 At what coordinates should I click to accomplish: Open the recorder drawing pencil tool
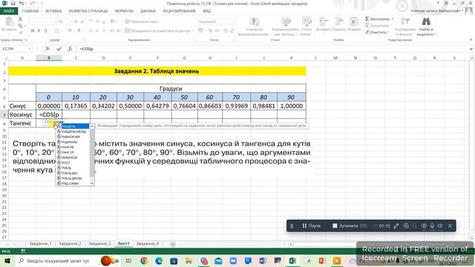[396, 225]
